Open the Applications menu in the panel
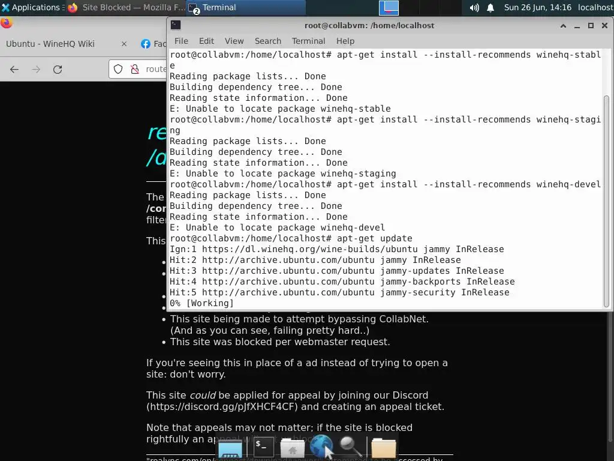 tap(32, 7)
